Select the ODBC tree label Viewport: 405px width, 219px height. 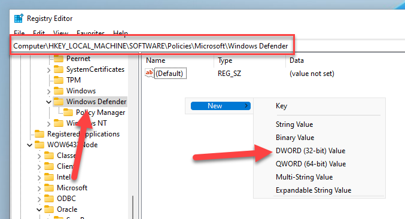(x=66, y=199)
